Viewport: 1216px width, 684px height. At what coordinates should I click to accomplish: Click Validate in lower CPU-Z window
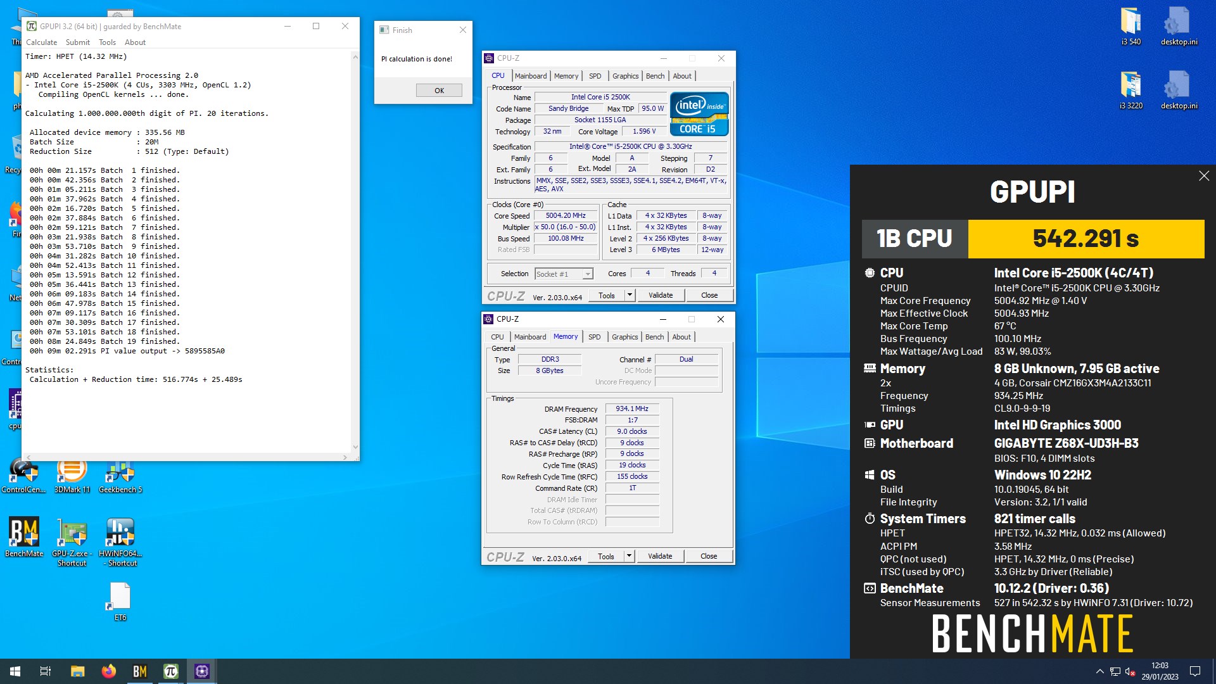point(660,556)
